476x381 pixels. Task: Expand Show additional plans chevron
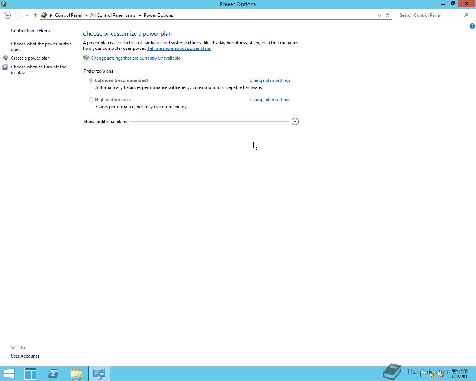point(295,122)
